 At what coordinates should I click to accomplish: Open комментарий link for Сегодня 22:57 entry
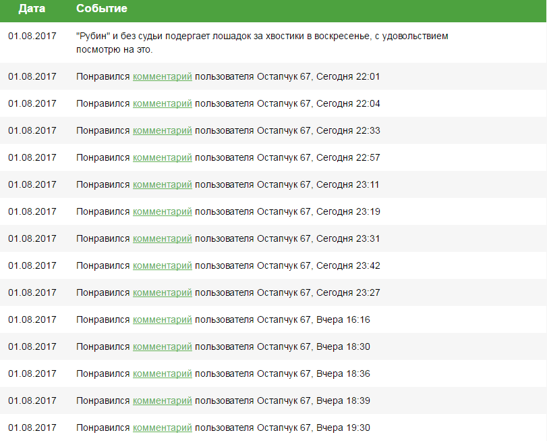pyautogui.click(x=163, y=157)
